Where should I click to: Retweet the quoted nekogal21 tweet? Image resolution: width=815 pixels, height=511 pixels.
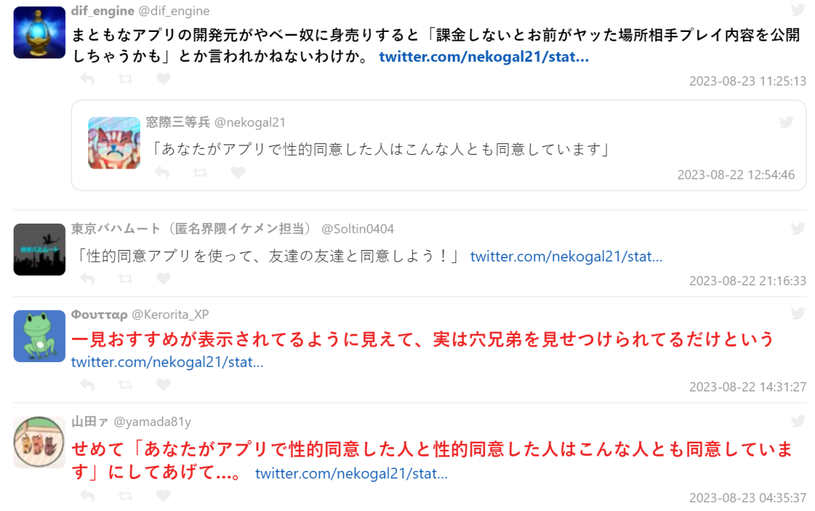tap(200, 173)
